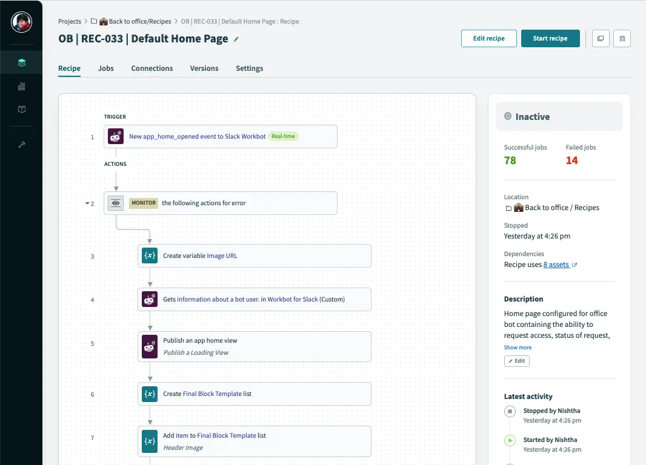Click the variable icon on Add item Header Image step
646x465 pixels.
click(x=150, y=441)
